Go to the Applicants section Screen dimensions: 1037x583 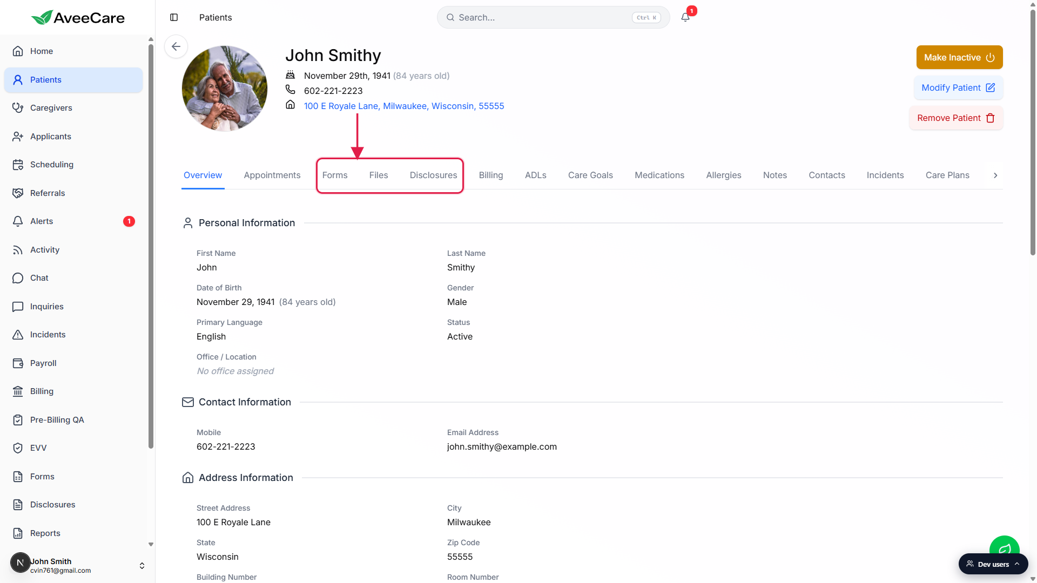point(73,137)
